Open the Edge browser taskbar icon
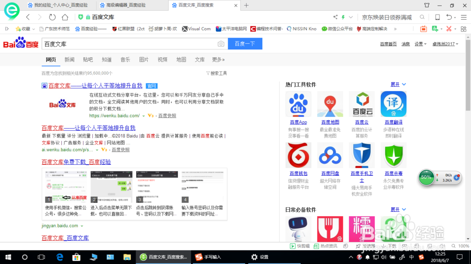The width and height of the screenshot is (471, 264). pos(60,257)
